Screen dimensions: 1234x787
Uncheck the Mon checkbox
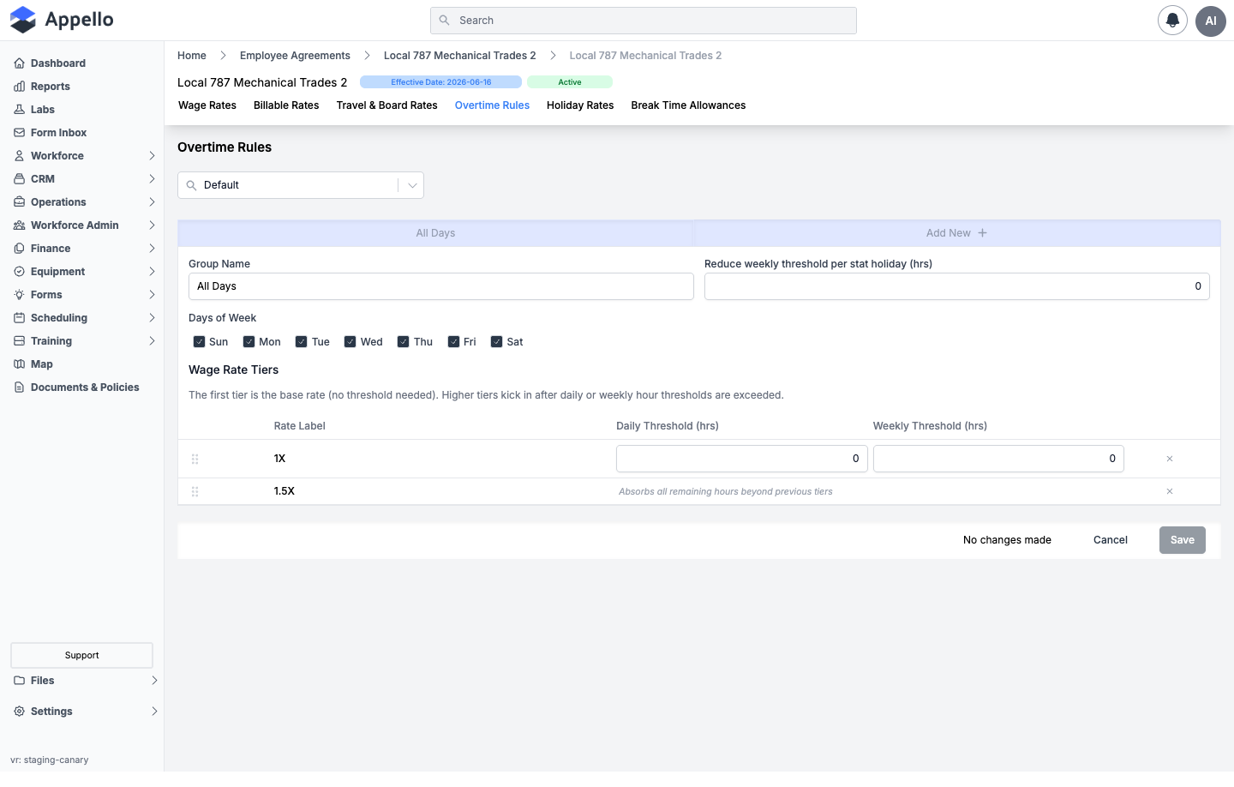click(x=249, y=342)
